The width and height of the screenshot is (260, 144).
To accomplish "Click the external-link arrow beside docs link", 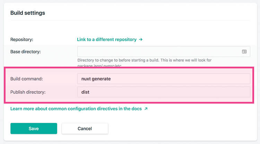I will (x=146, y=109).
